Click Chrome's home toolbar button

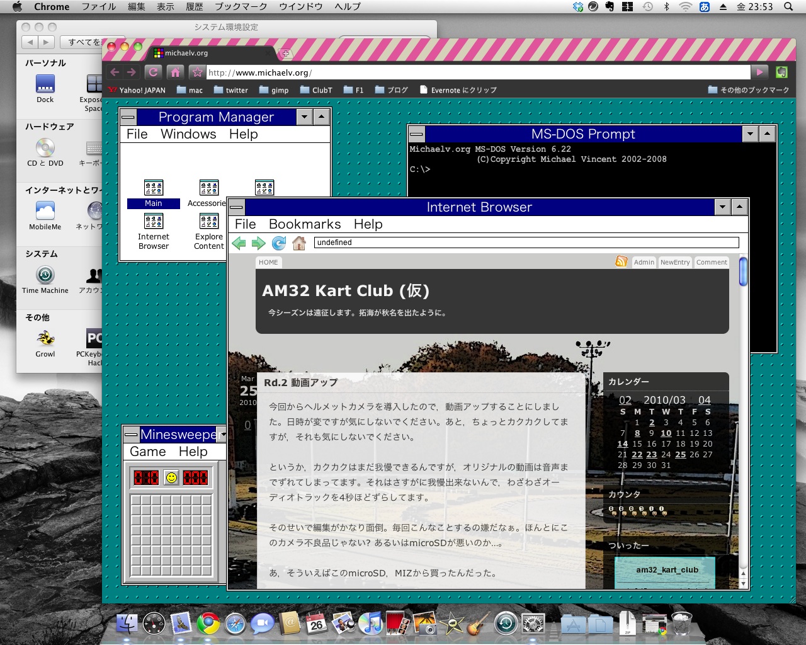175,72
